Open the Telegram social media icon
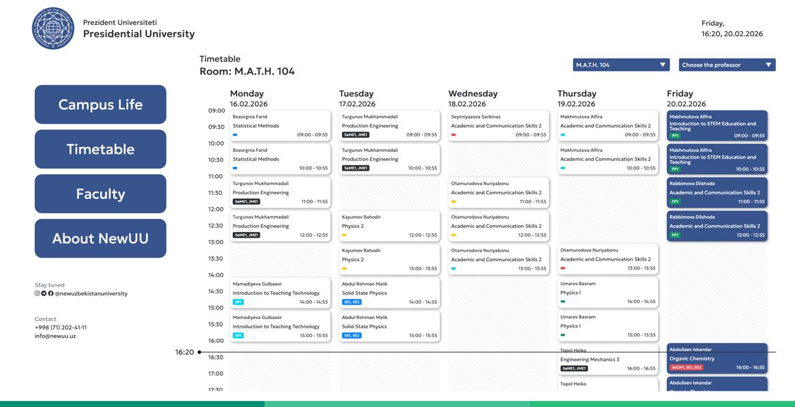The width and height of the screenshot is (795, 407). (43, 293)
